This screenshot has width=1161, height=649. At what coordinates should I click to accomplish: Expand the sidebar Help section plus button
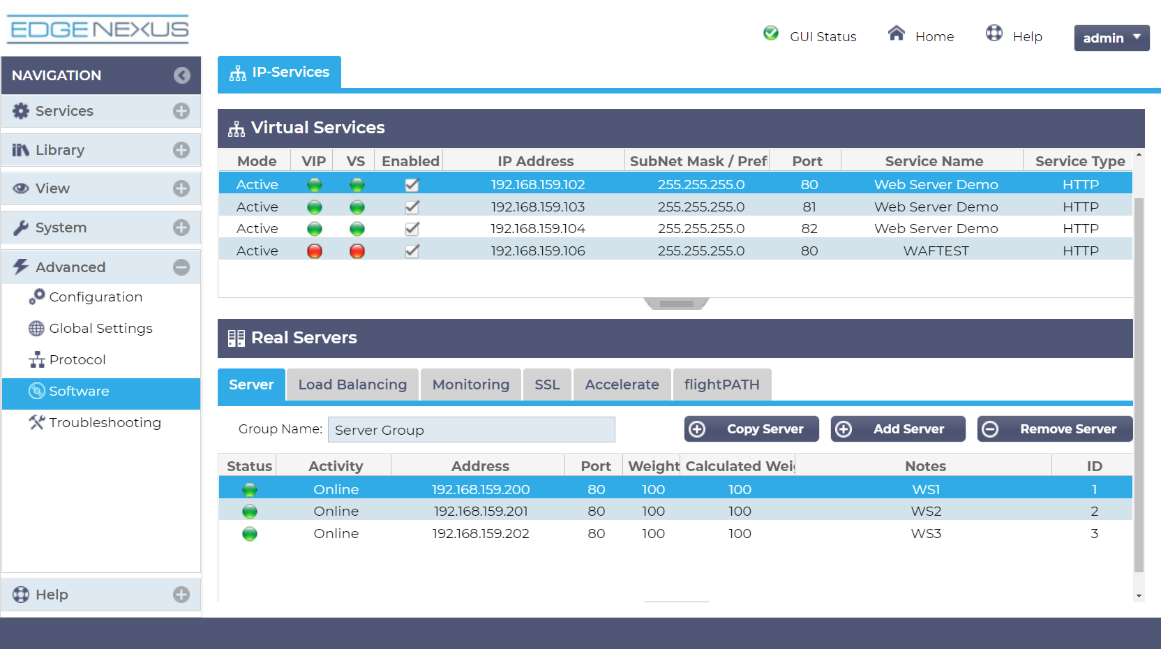(181, 595)
